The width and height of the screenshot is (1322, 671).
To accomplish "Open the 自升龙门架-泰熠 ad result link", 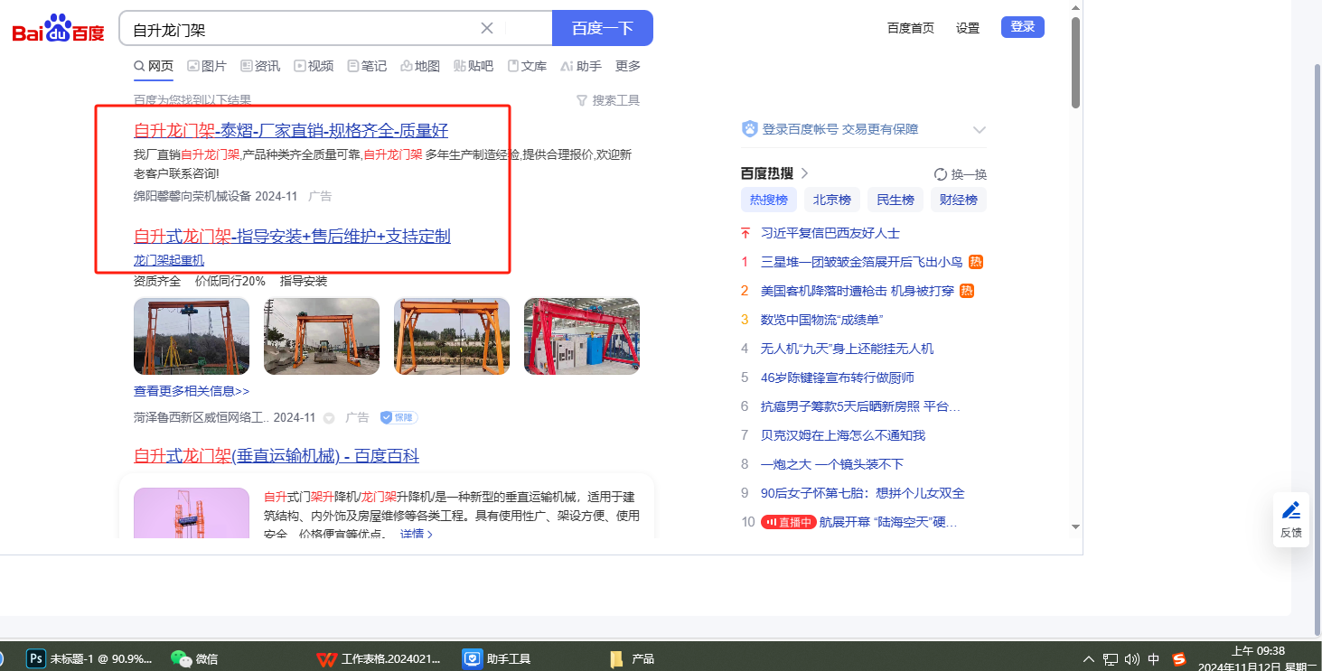I will [x=291, y=130].
